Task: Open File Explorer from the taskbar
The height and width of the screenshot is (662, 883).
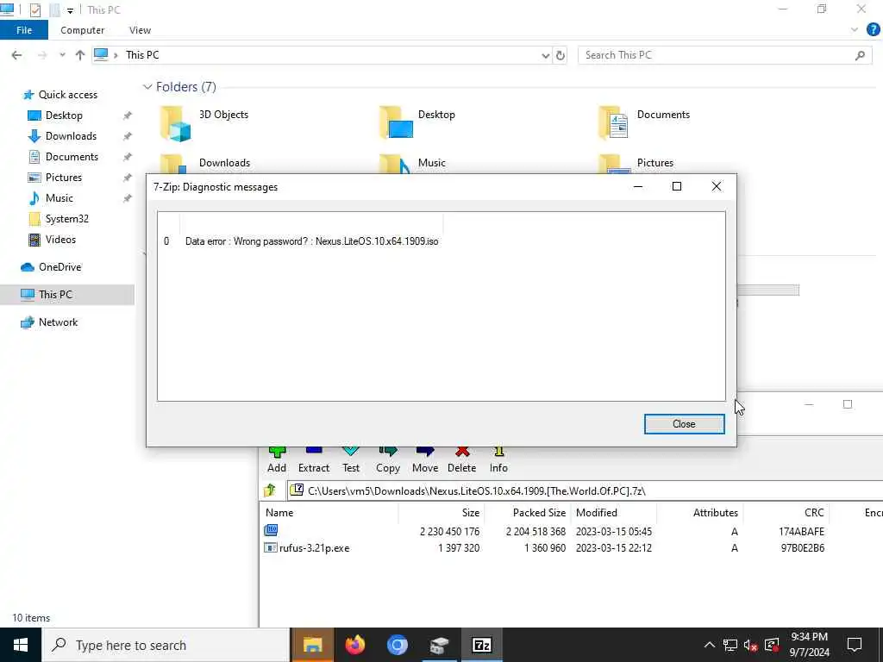Action: [312, 645]
